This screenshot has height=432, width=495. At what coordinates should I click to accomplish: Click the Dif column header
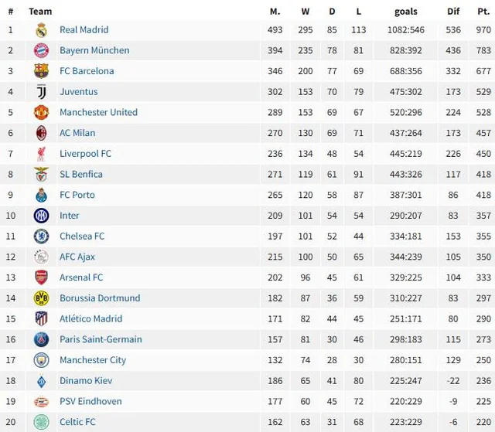[453, 12]
